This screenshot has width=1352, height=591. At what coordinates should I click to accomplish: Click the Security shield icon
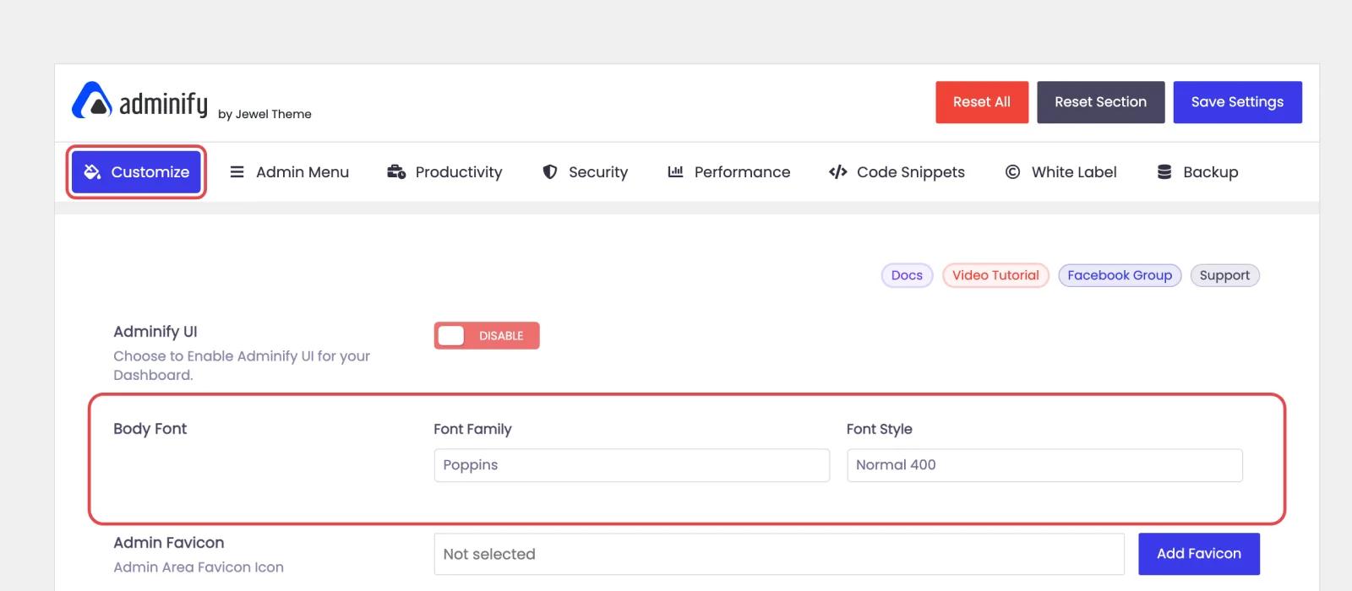(x=550, y=172)
